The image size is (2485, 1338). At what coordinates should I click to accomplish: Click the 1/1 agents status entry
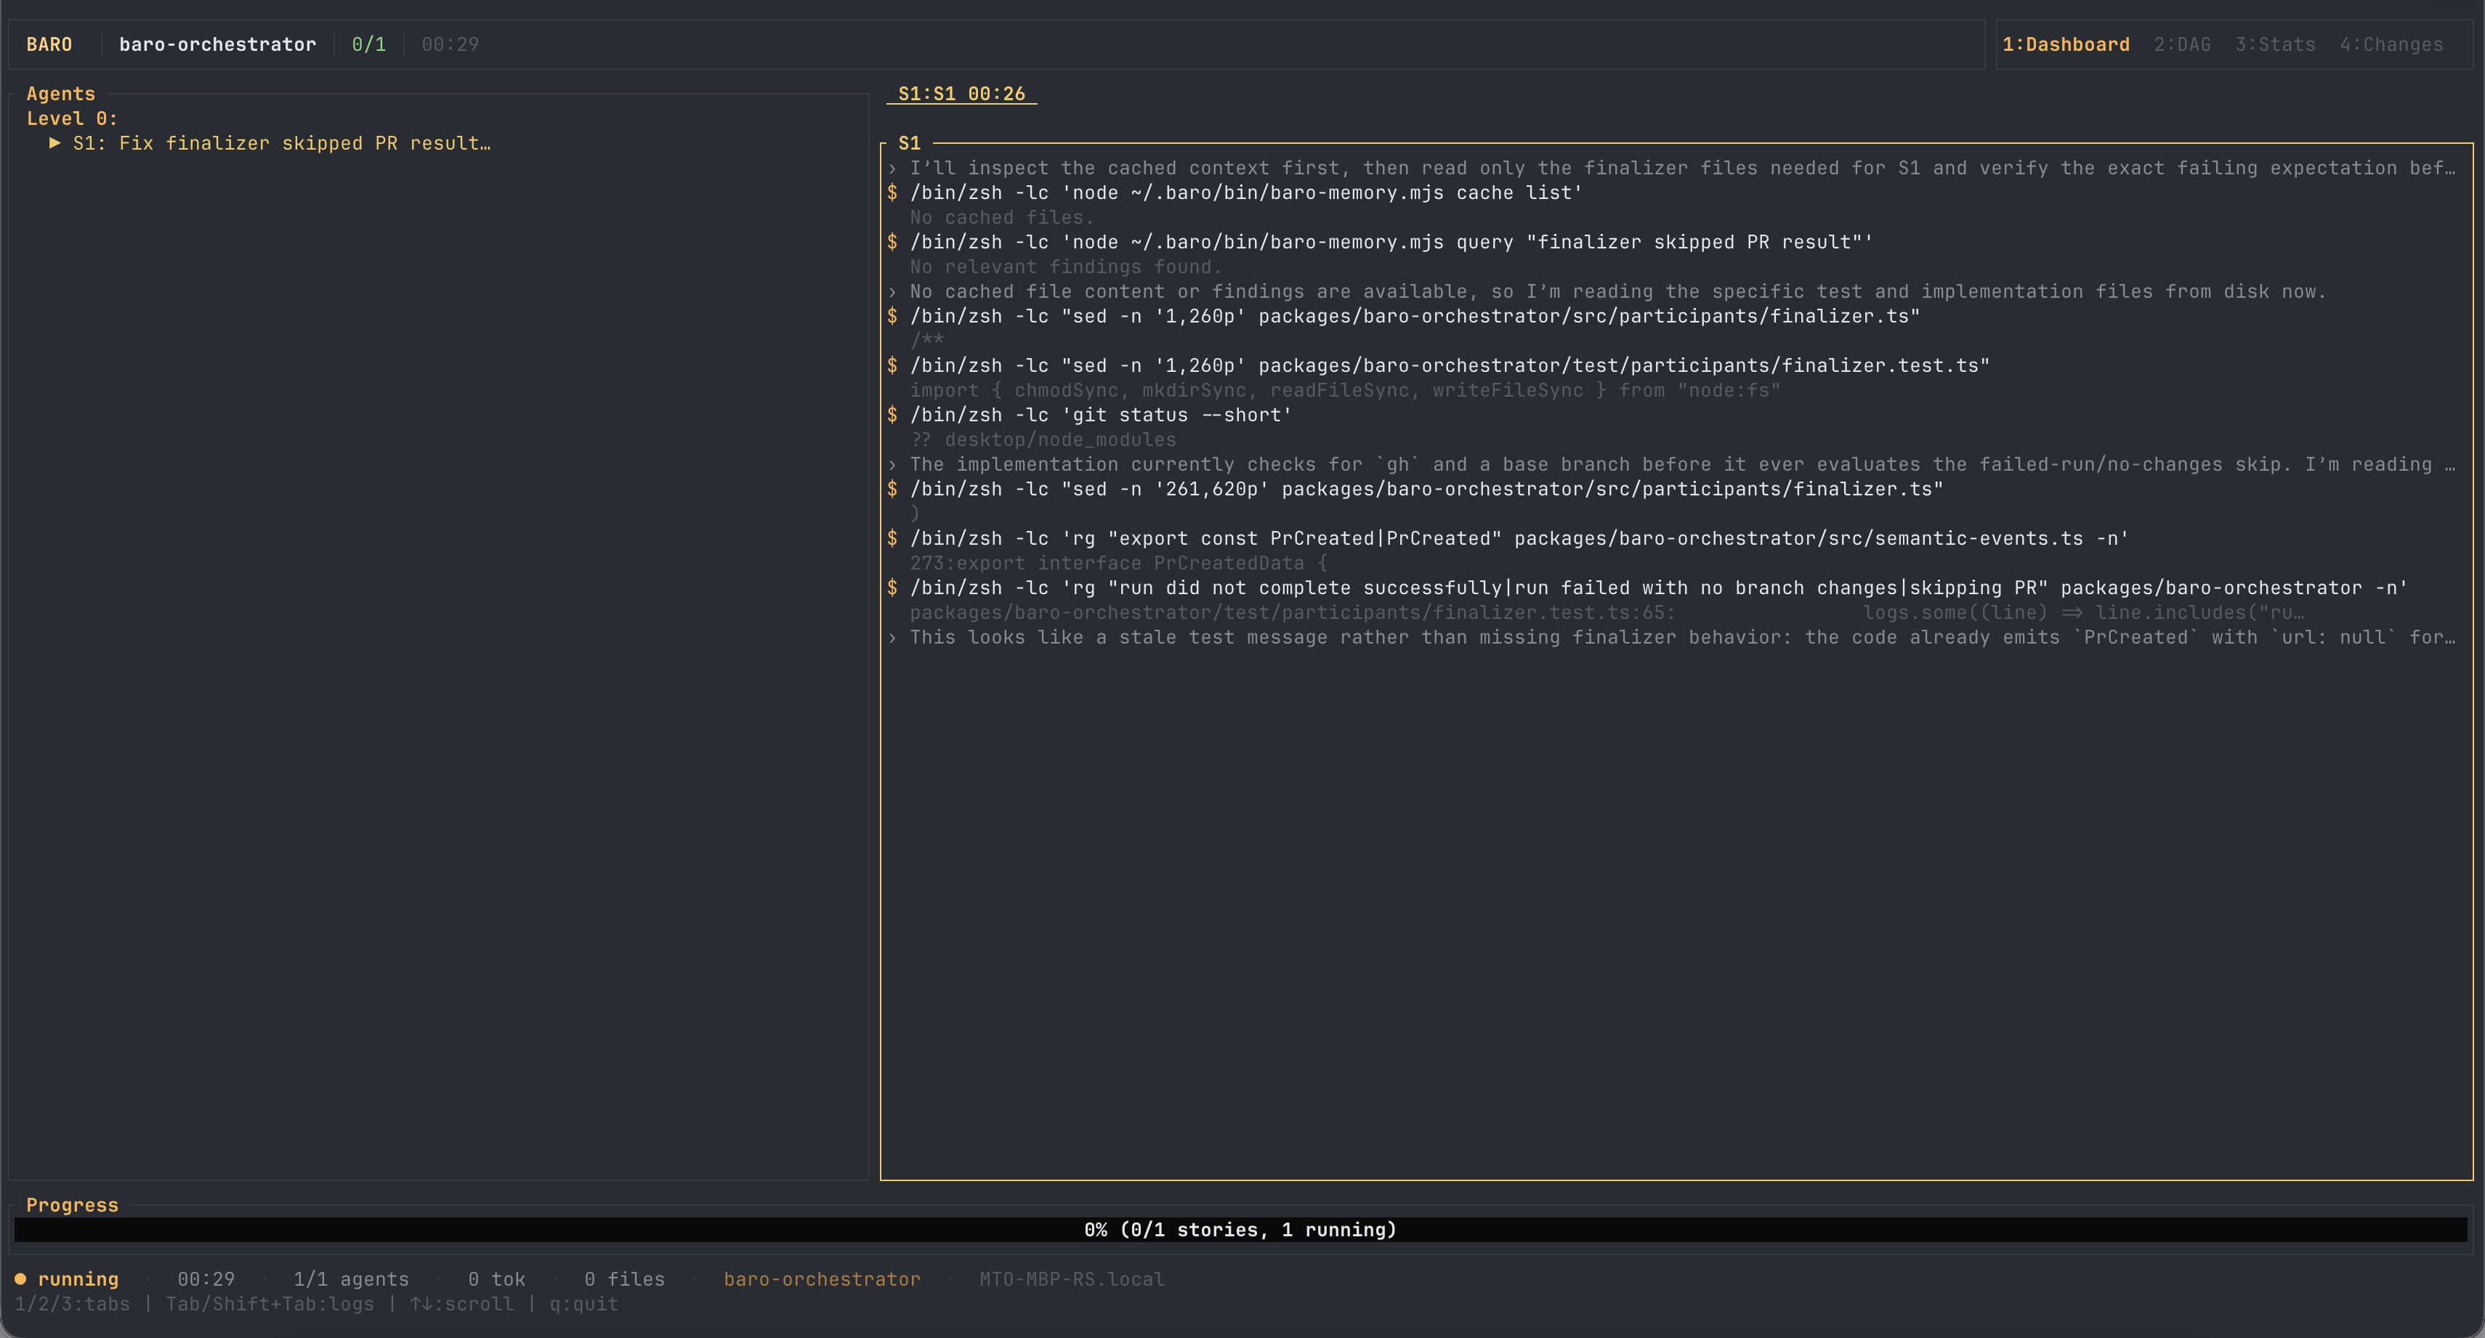[351, 1279]
